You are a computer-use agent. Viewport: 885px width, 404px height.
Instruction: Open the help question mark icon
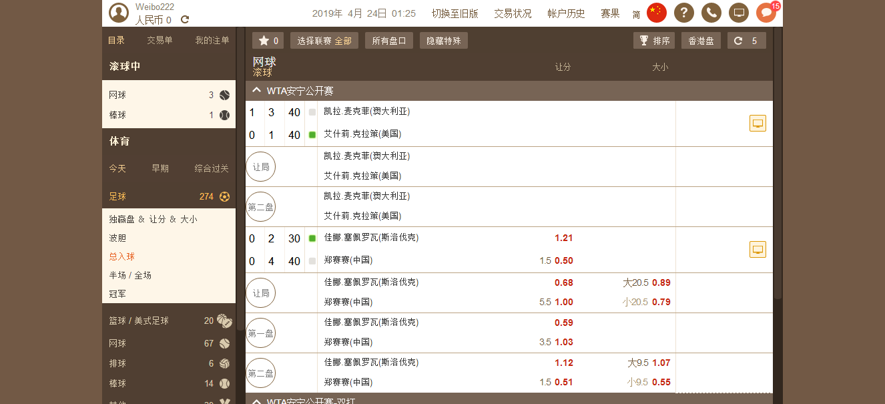coord(683,13)
